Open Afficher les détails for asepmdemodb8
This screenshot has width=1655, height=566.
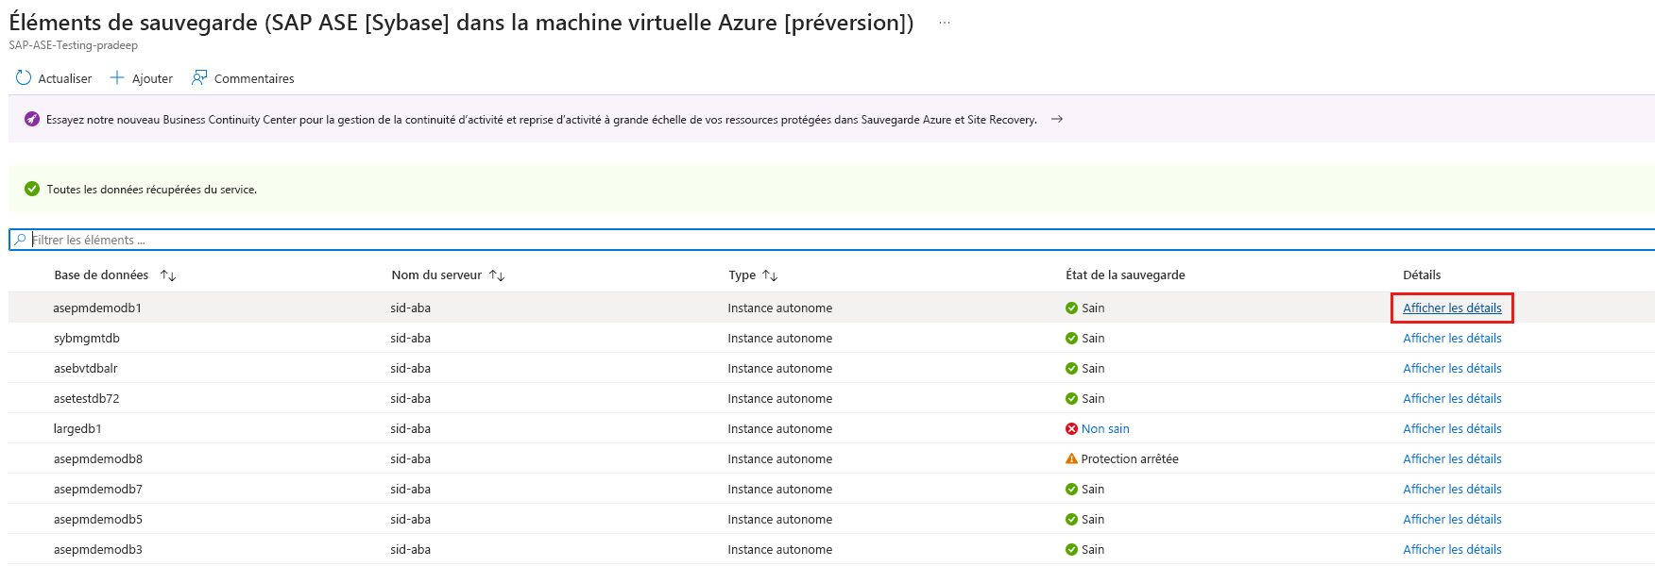click(x=1452, y=459)
